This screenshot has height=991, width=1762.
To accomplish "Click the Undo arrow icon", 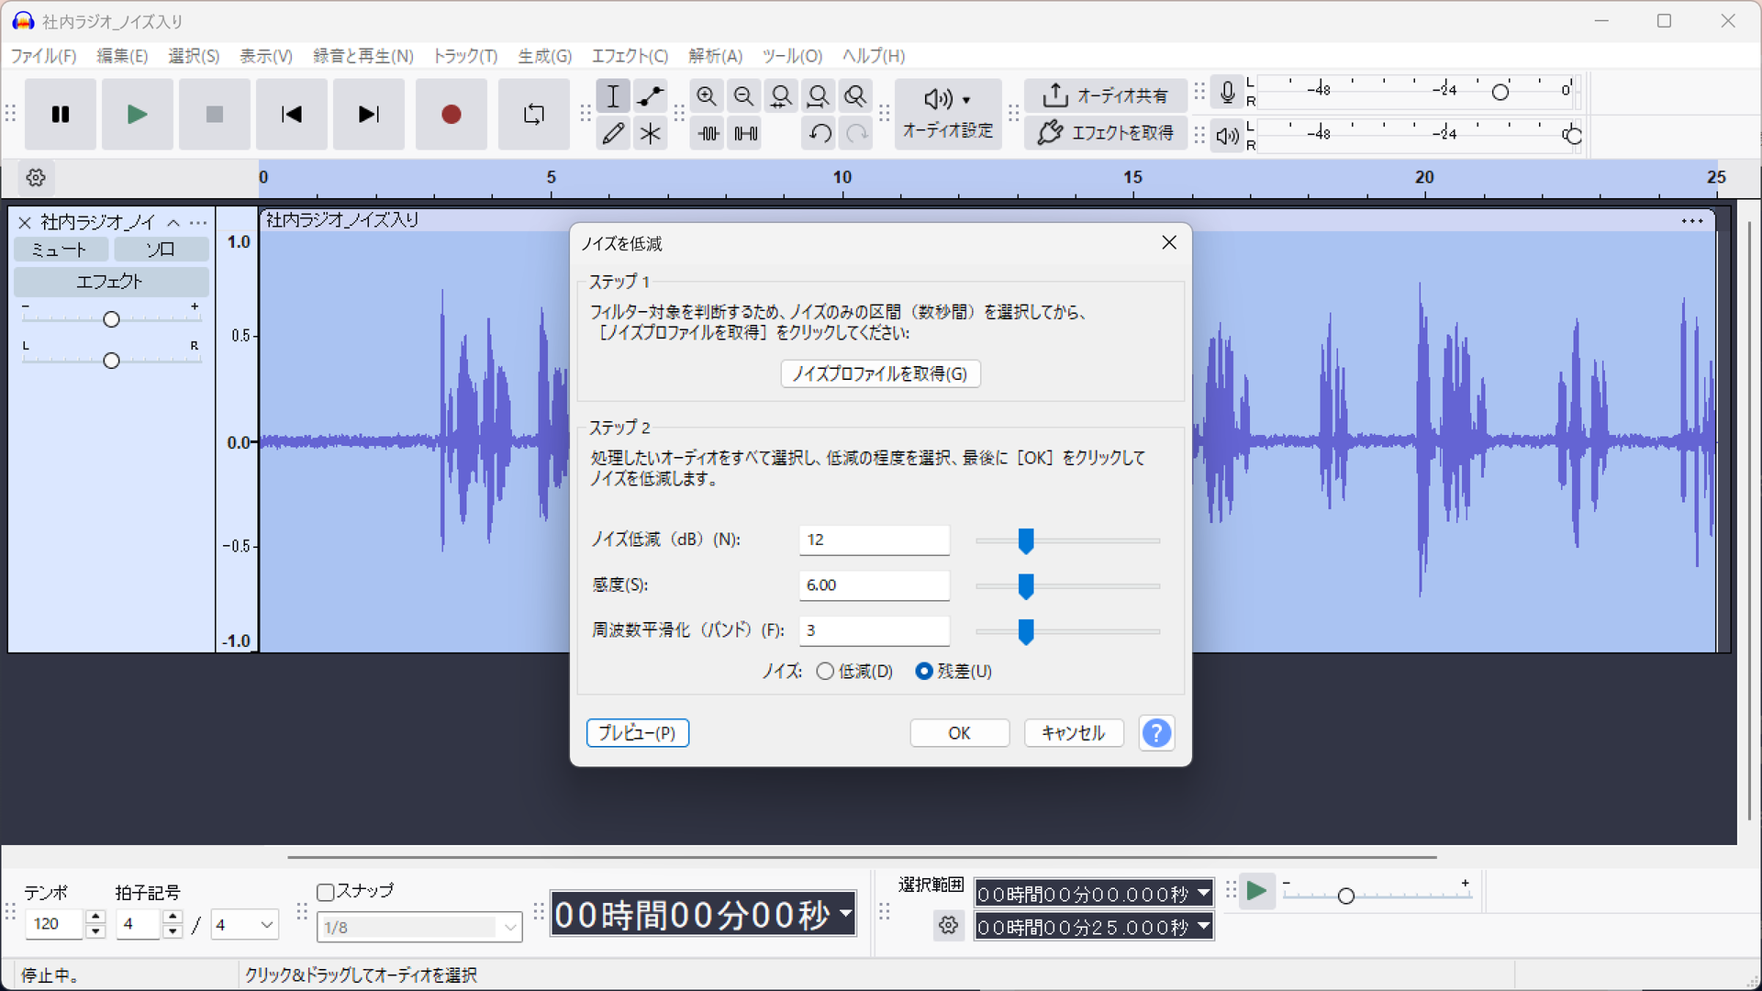I will pyautogui.click(x=820, y=134).
